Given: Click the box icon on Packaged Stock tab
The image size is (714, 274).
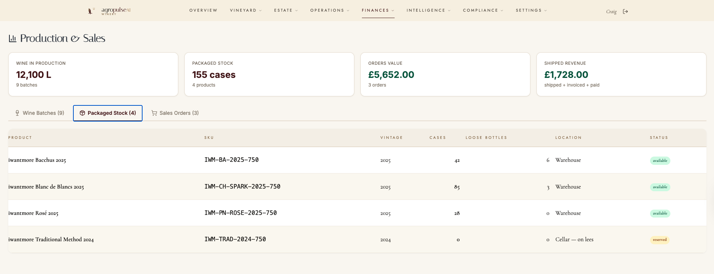Looking at the screenshot, I should point(82,113).
